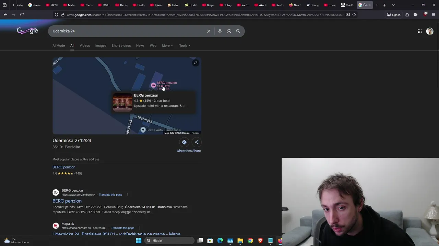The height and width of the screenshot is (246, 439).
Task: Switch to the YouTube browser tab
Action: tap(243, 5)
